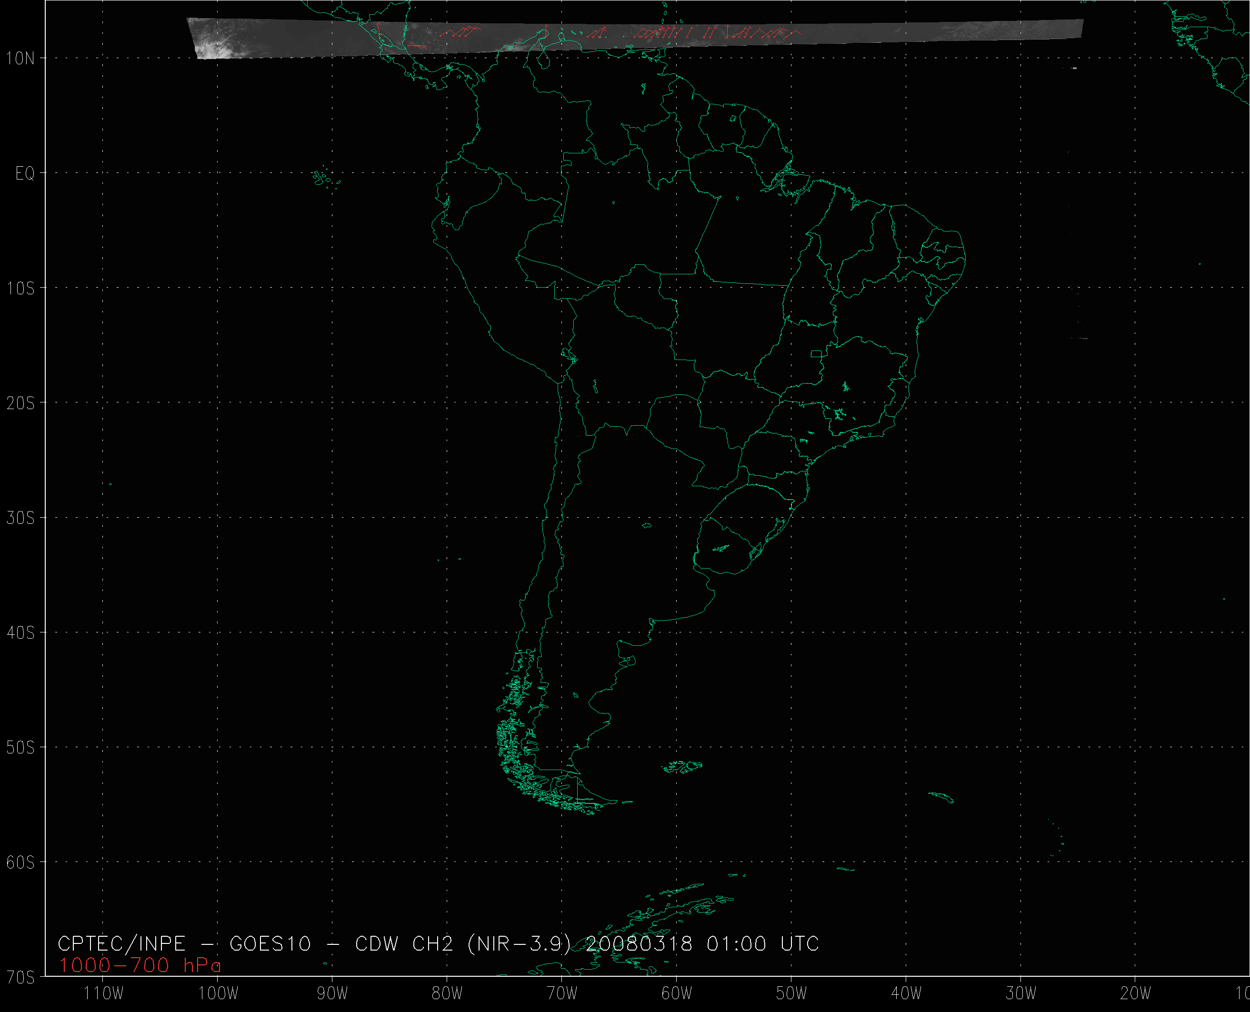1250x1012 pixels.
Task: Click the 70W longitude axis label
Action: (562, 993)
